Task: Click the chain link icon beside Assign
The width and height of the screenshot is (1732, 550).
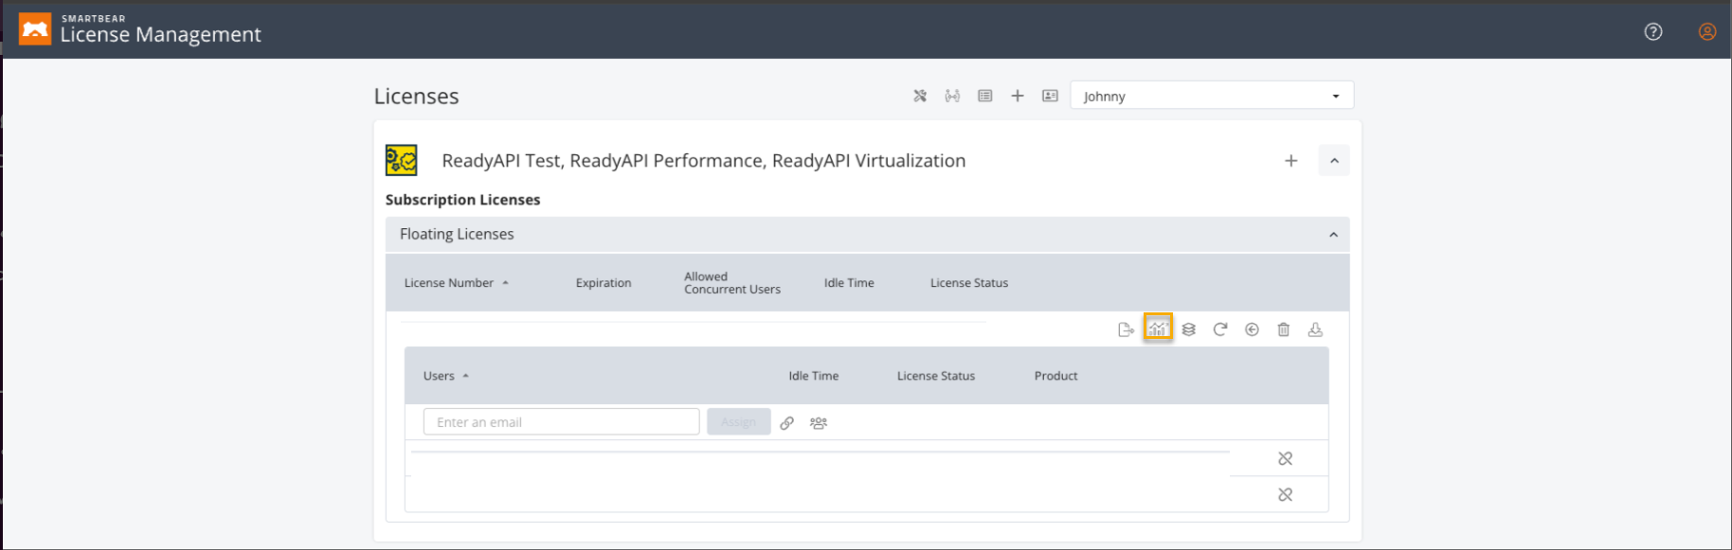Action: pyautogui.click(x=786, y=423)
